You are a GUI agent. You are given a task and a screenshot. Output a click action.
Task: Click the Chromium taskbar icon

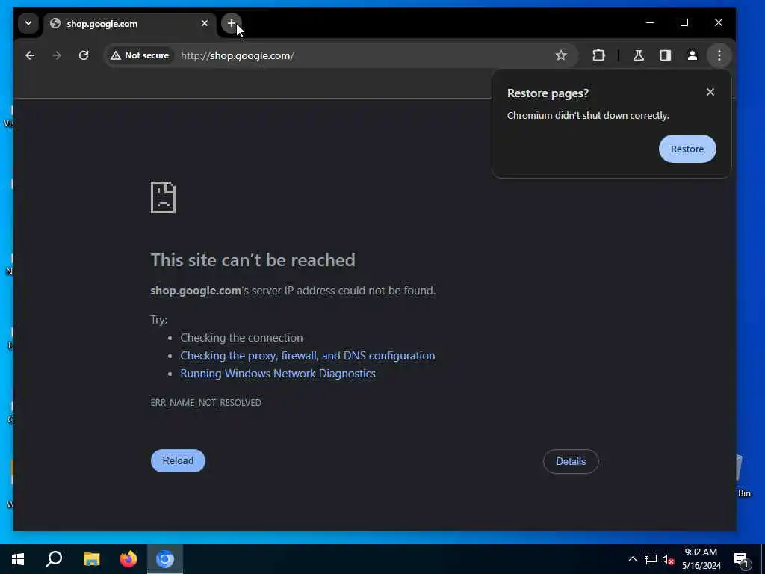tap(165, 559)
